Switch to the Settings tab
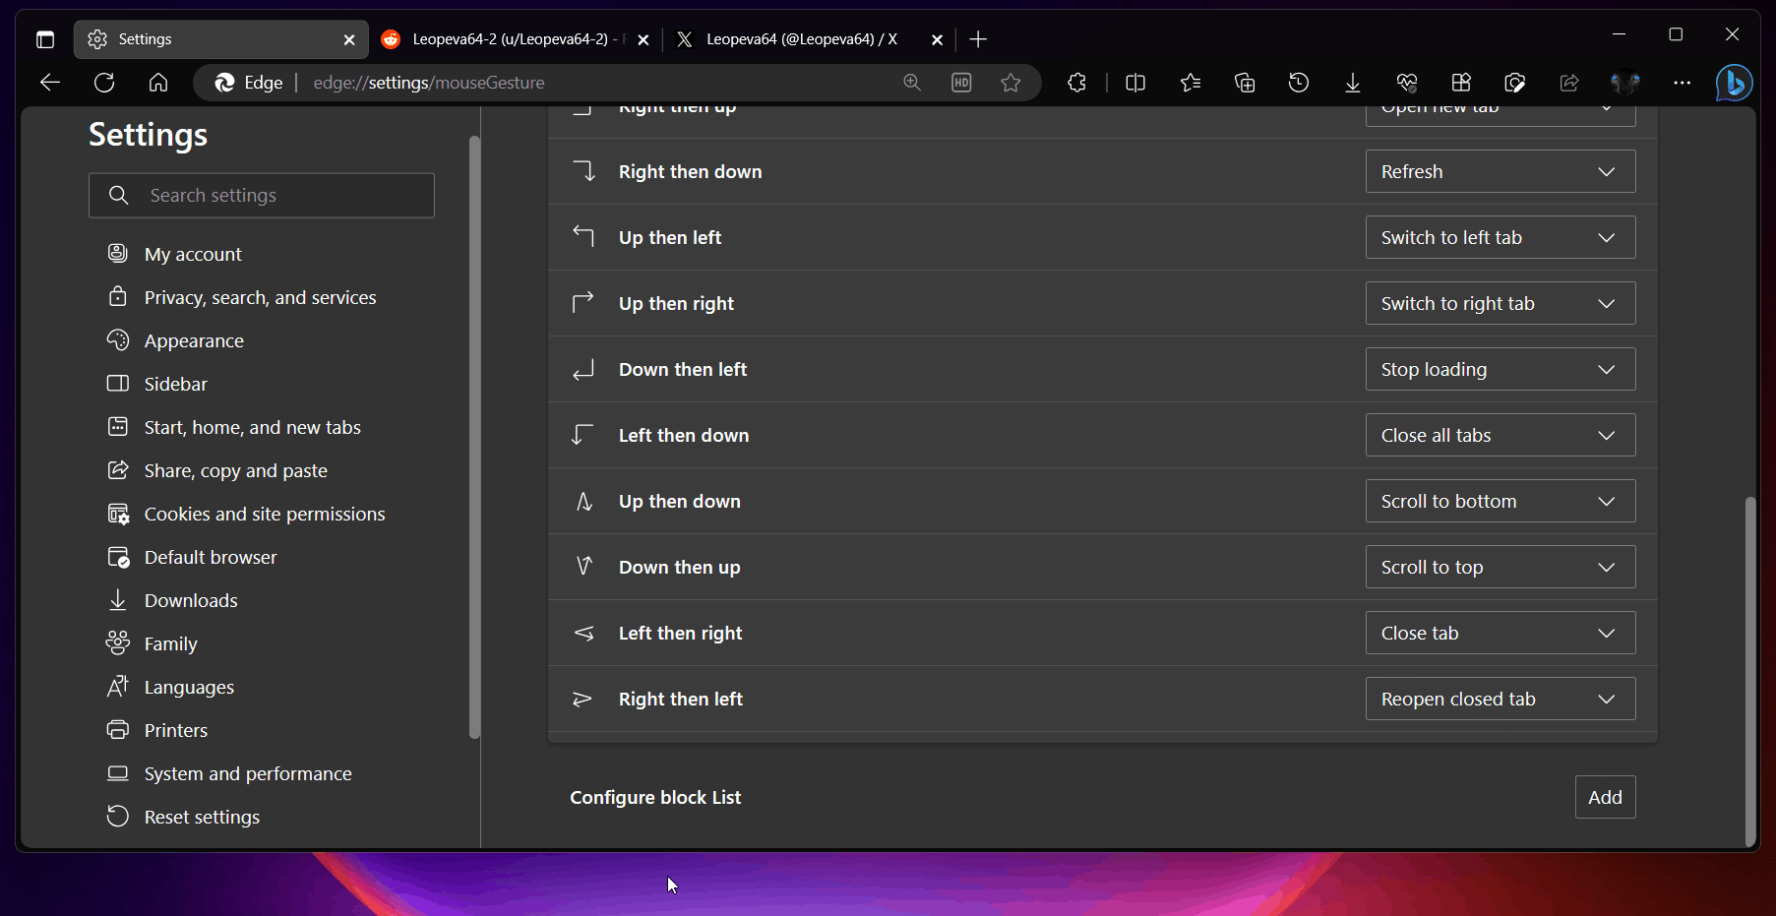Screen dimensions: 1776x916 (220, 39)
